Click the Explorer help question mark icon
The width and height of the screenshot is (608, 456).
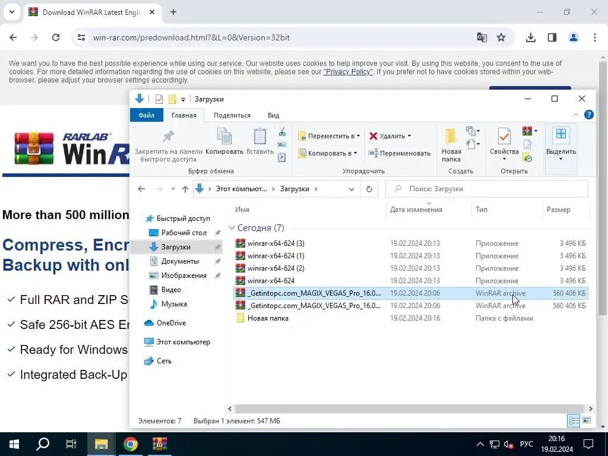click(x=588, y=115)
